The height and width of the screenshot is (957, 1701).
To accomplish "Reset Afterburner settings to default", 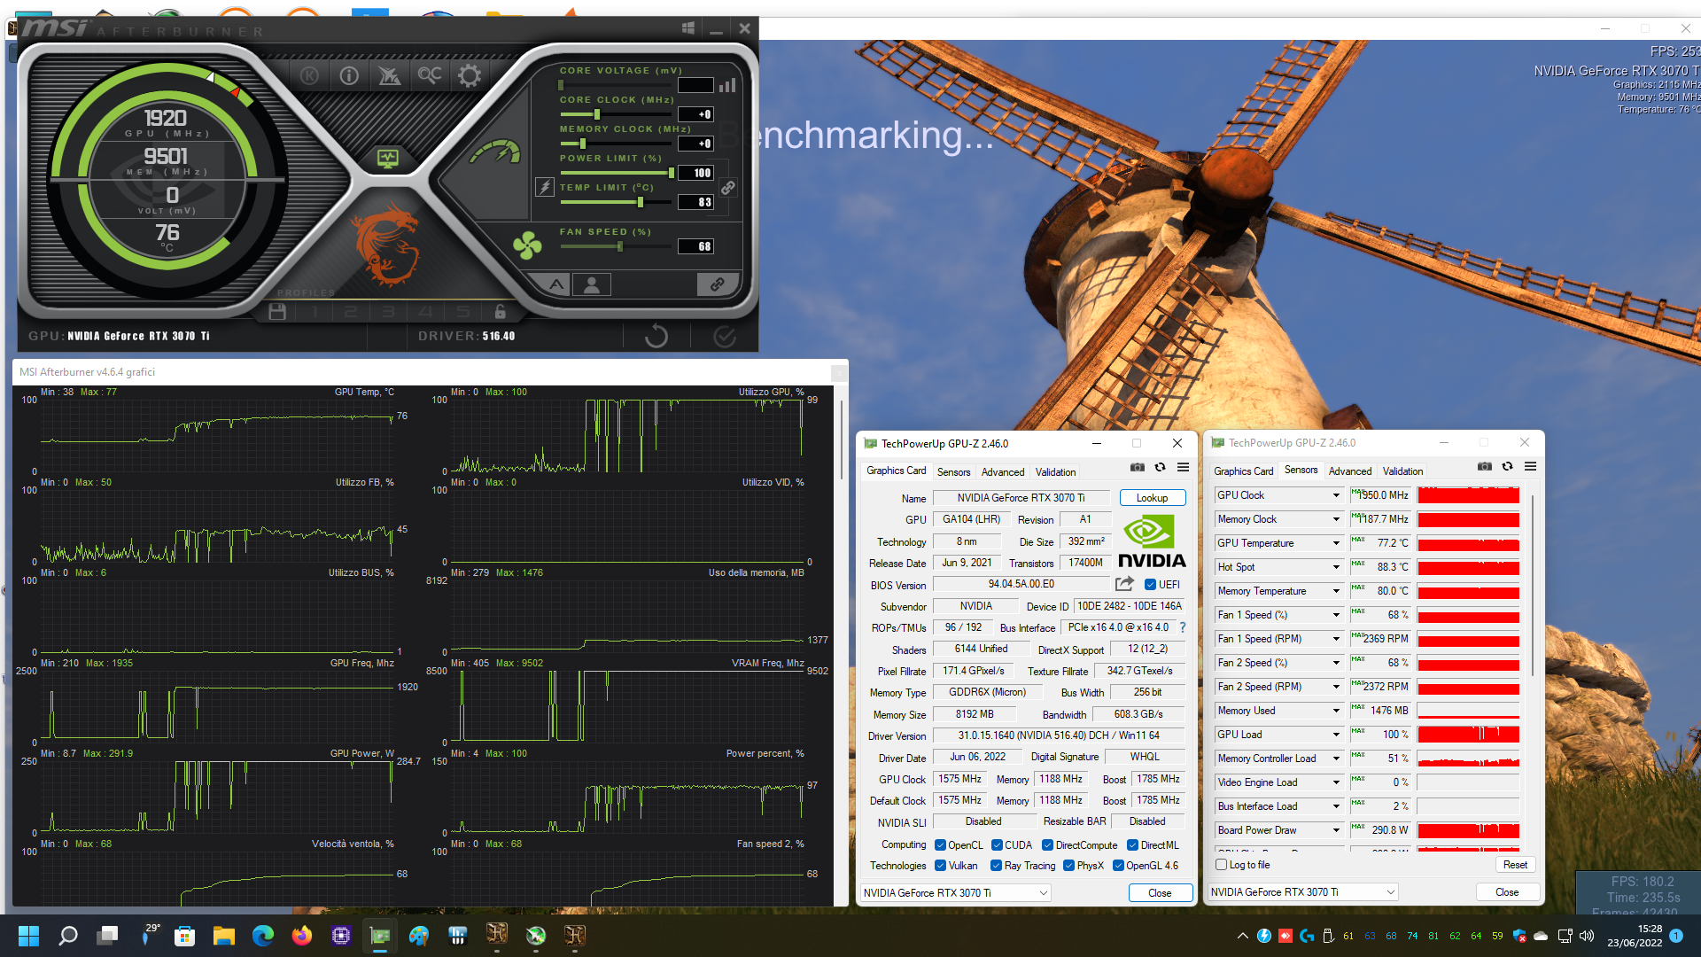I will point(656,336).
